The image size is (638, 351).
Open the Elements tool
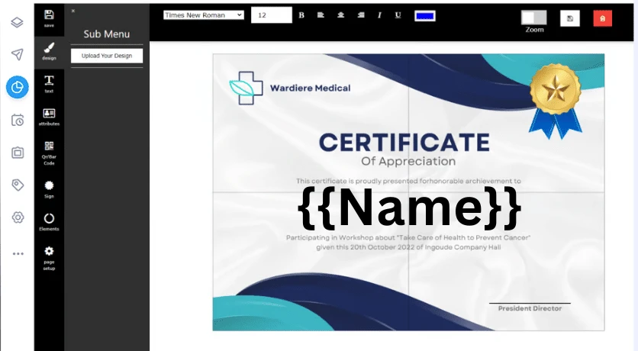pos(49,221)
